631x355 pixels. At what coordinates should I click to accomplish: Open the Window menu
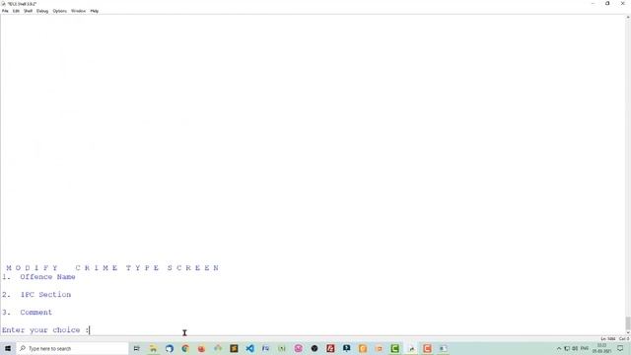[x=79, y=11]
